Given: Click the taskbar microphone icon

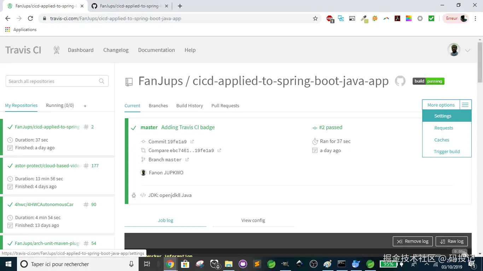Looking at the screenshot, I should [131, 264].
